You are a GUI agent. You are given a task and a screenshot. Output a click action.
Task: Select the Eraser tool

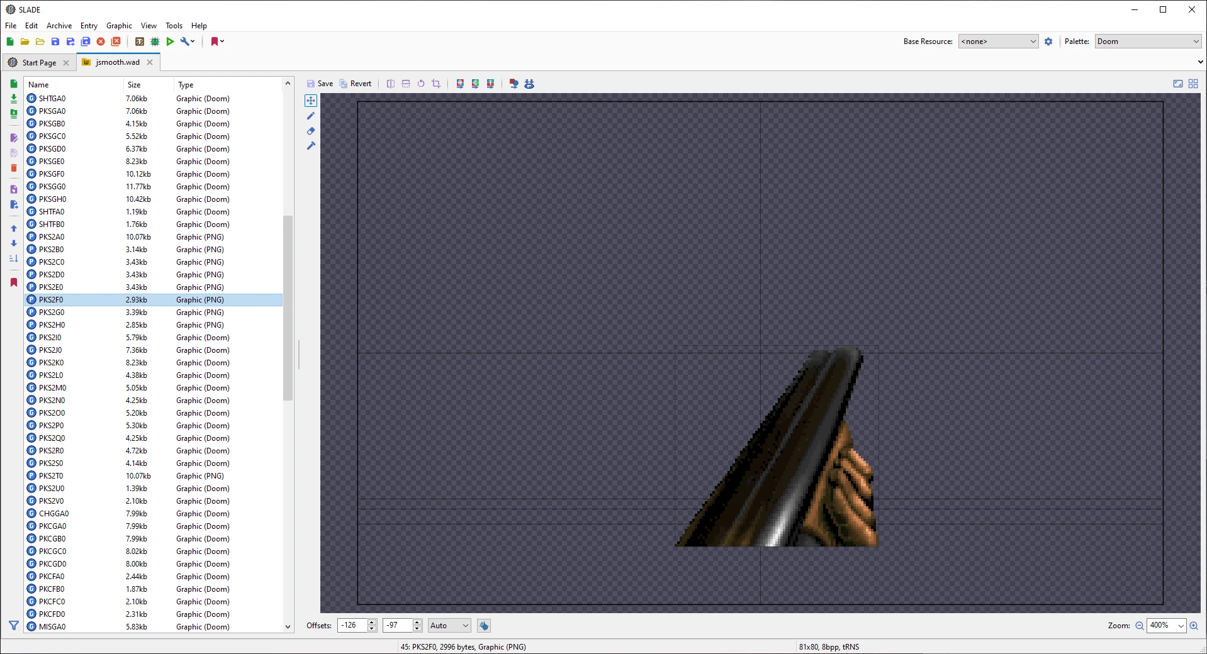click(311, 131)
